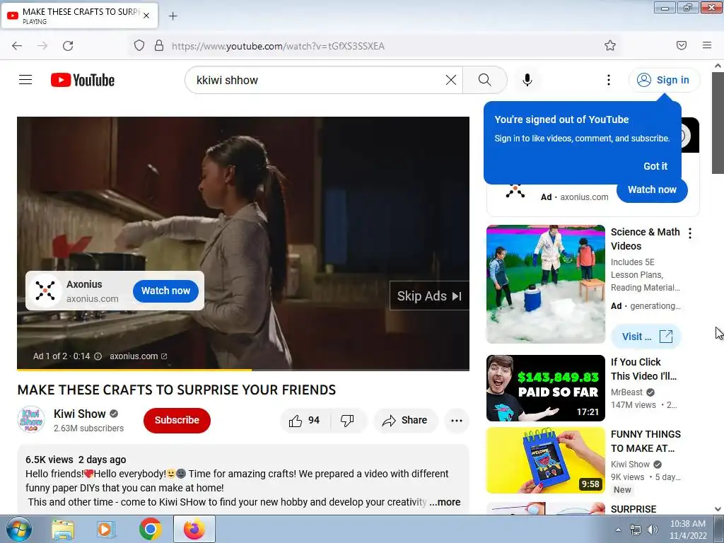Dislike the video thumbs down
The image size is (724, 543).
click(347, 420)
